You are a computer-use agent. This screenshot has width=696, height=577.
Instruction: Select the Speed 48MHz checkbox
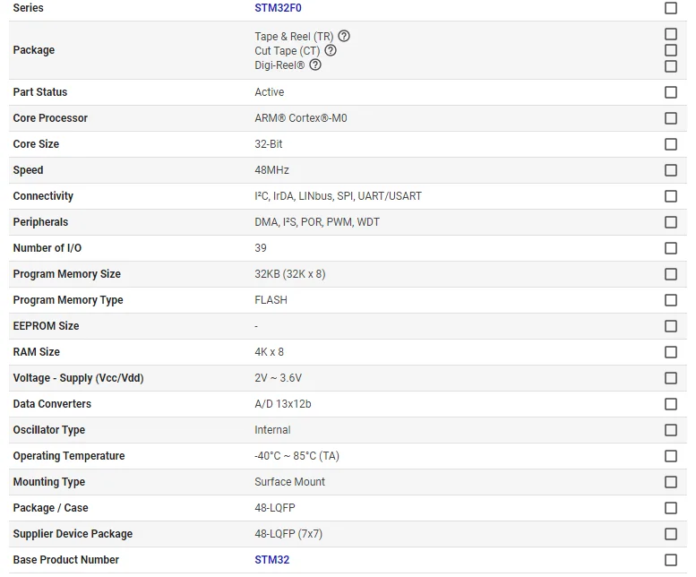[x=671, y=170]
